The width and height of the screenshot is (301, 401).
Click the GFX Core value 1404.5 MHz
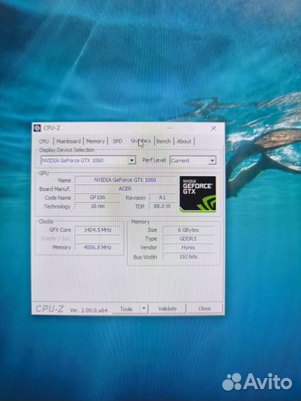click(x=97, y=230)
